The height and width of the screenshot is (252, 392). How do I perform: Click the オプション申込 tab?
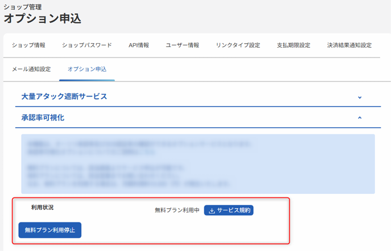pyautogui.click(x=87, y=69)
